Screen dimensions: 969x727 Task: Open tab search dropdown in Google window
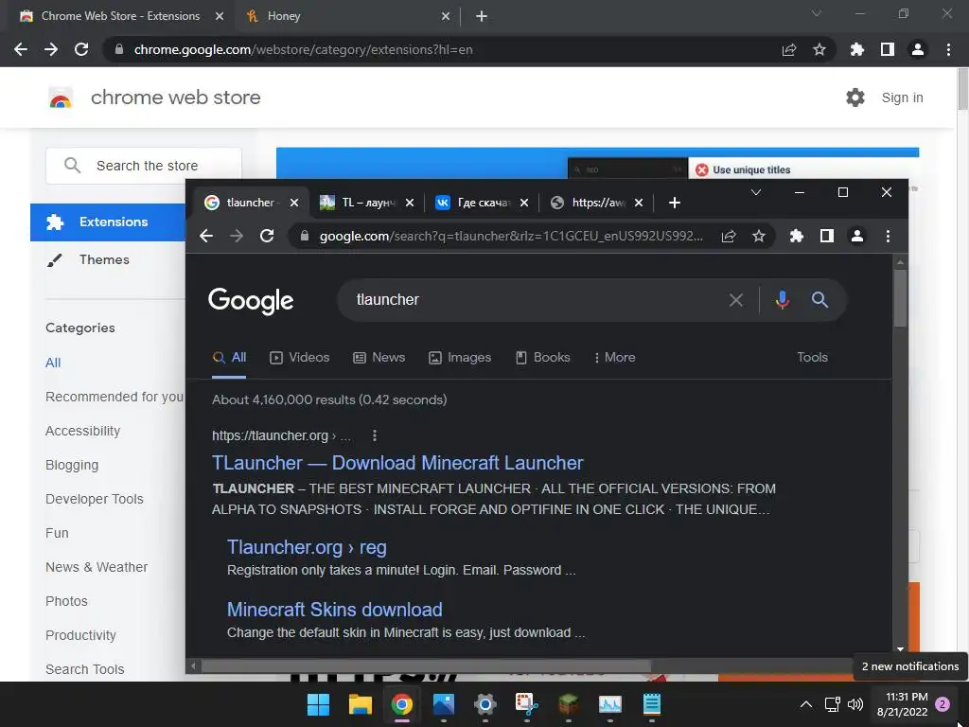pyautogui.click(x=756, y=193)
